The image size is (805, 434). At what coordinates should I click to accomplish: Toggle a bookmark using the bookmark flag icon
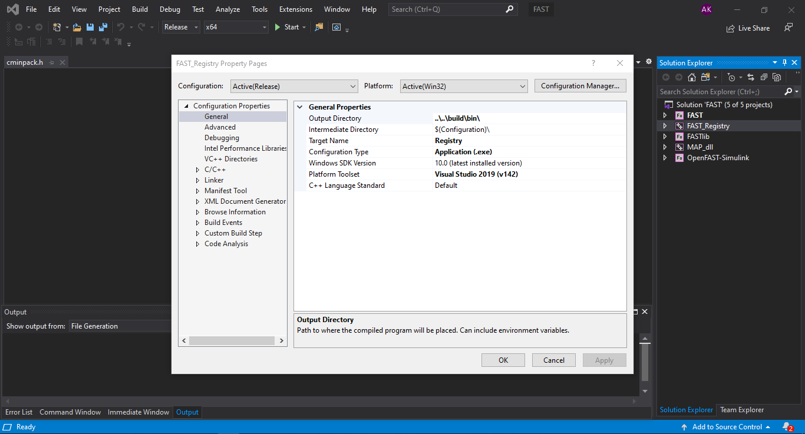coord(79,41)
